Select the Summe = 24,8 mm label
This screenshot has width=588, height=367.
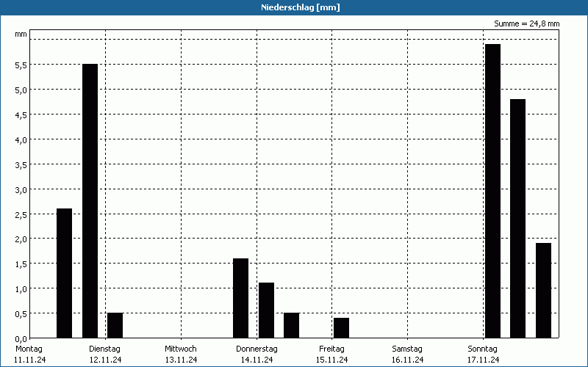tap(526, 23)
